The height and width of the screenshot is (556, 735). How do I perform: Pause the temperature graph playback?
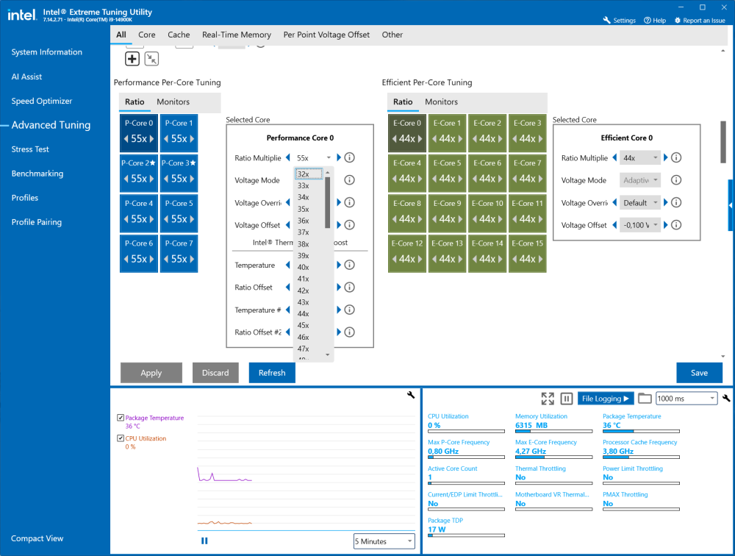click(204, 541)
